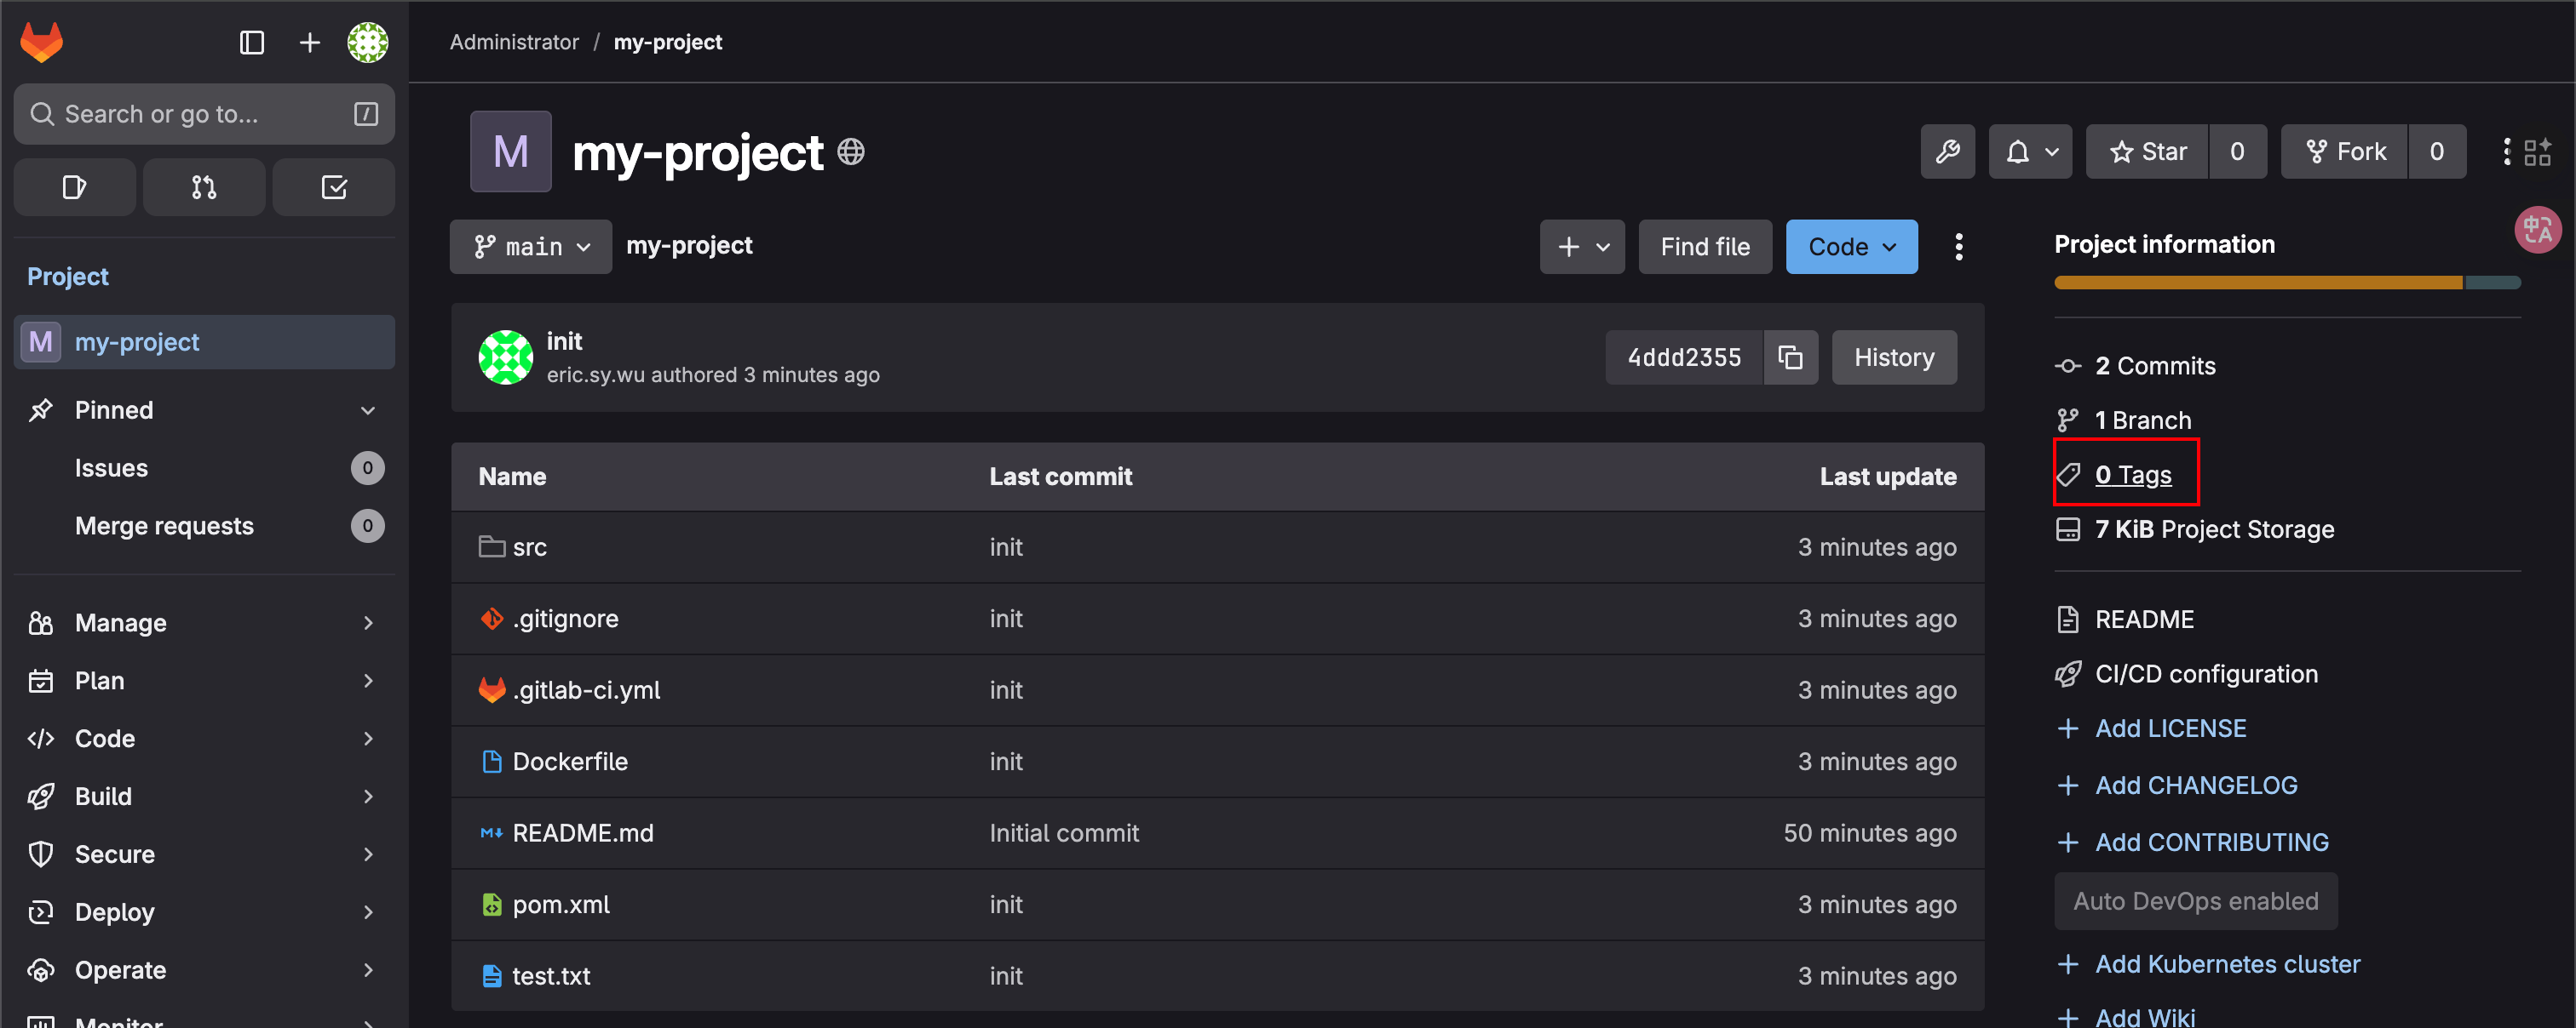The height and width of the screenshot is (1028, 2576).
Task: Open the merge requests shortcut icon
Action: (204, 187)
